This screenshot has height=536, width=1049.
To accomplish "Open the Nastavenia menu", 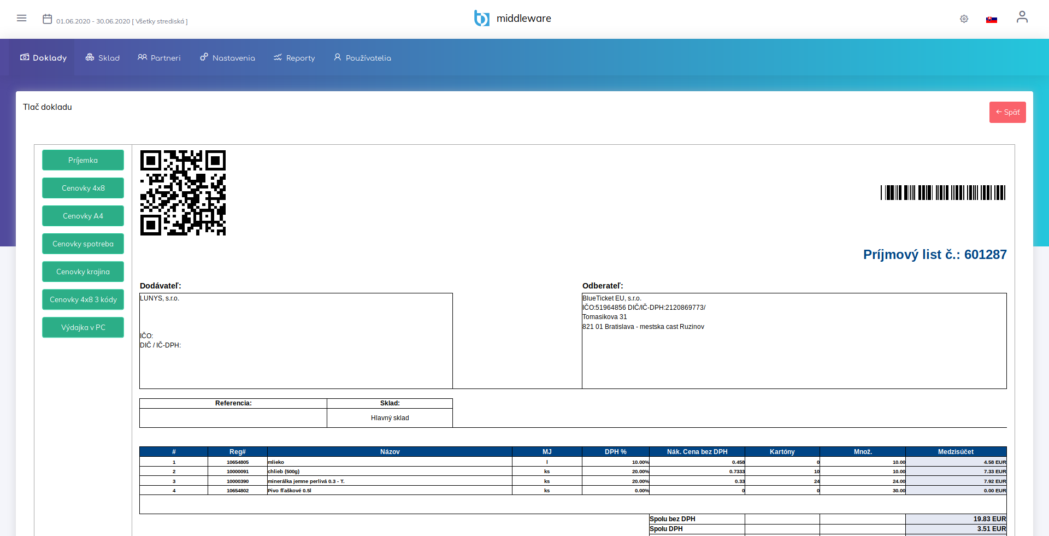I will click(227, 58).
